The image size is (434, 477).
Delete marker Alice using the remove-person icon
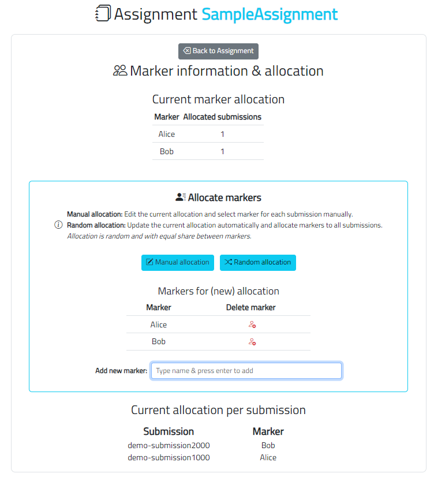point(251,325)
